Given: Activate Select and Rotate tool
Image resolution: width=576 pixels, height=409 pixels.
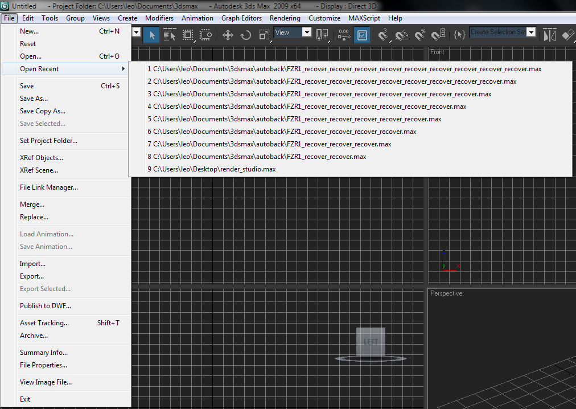Looking at the screenshot, I should click(x=246, y=35).
